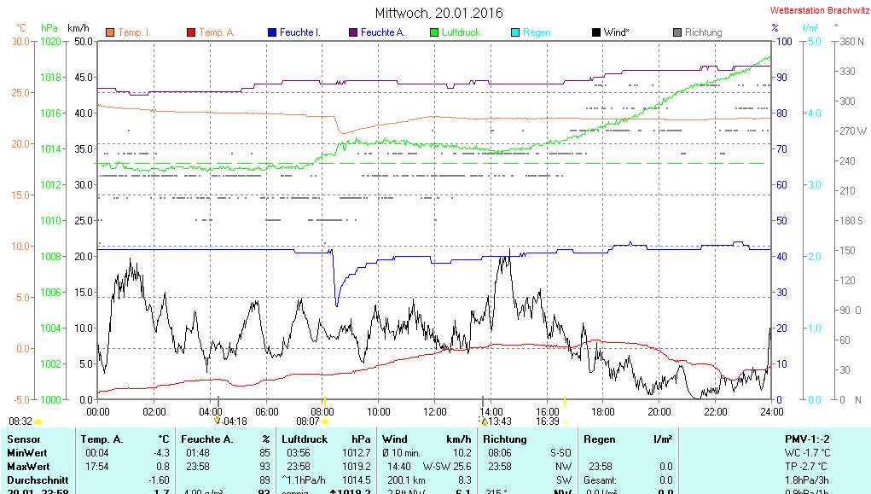Click the PMV-1:-2 label
Image resolution: width=871 pixels, height=494 pixels.
pyautogui.click(x=807, y=439)
